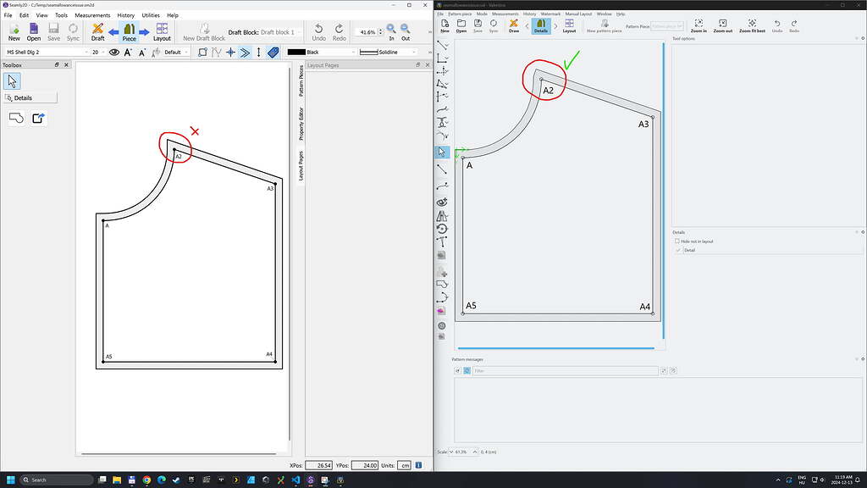Click Valentina's Zoom in icon
The height and width of the screenshot is (488, 867).
point(699,25)
